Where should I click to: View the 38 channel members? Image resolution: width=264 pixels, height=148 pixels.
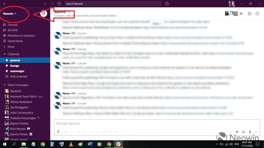tap(234, 13)
